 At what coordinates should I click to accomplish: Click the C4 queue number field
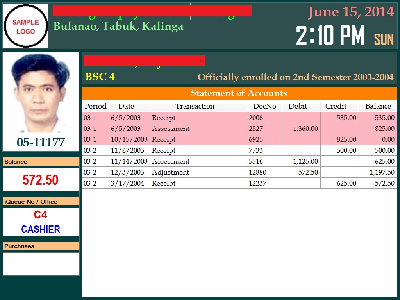tap(41, 215)
